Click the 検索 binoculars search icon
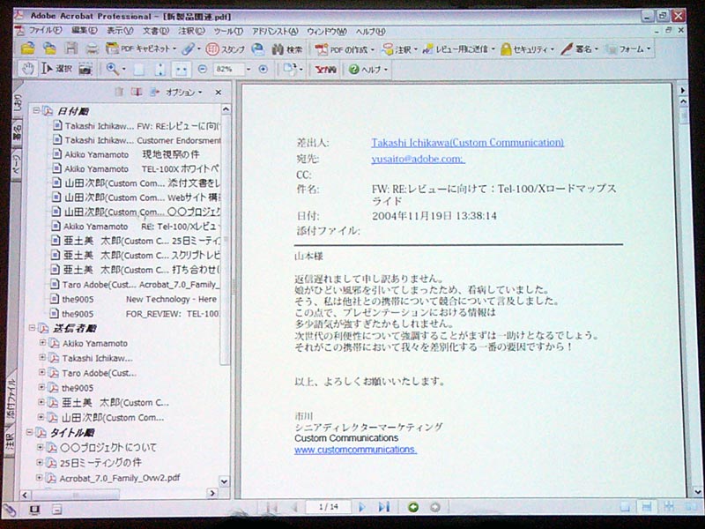The width and height of the screenshot is (705, 529). coord(287,48)
